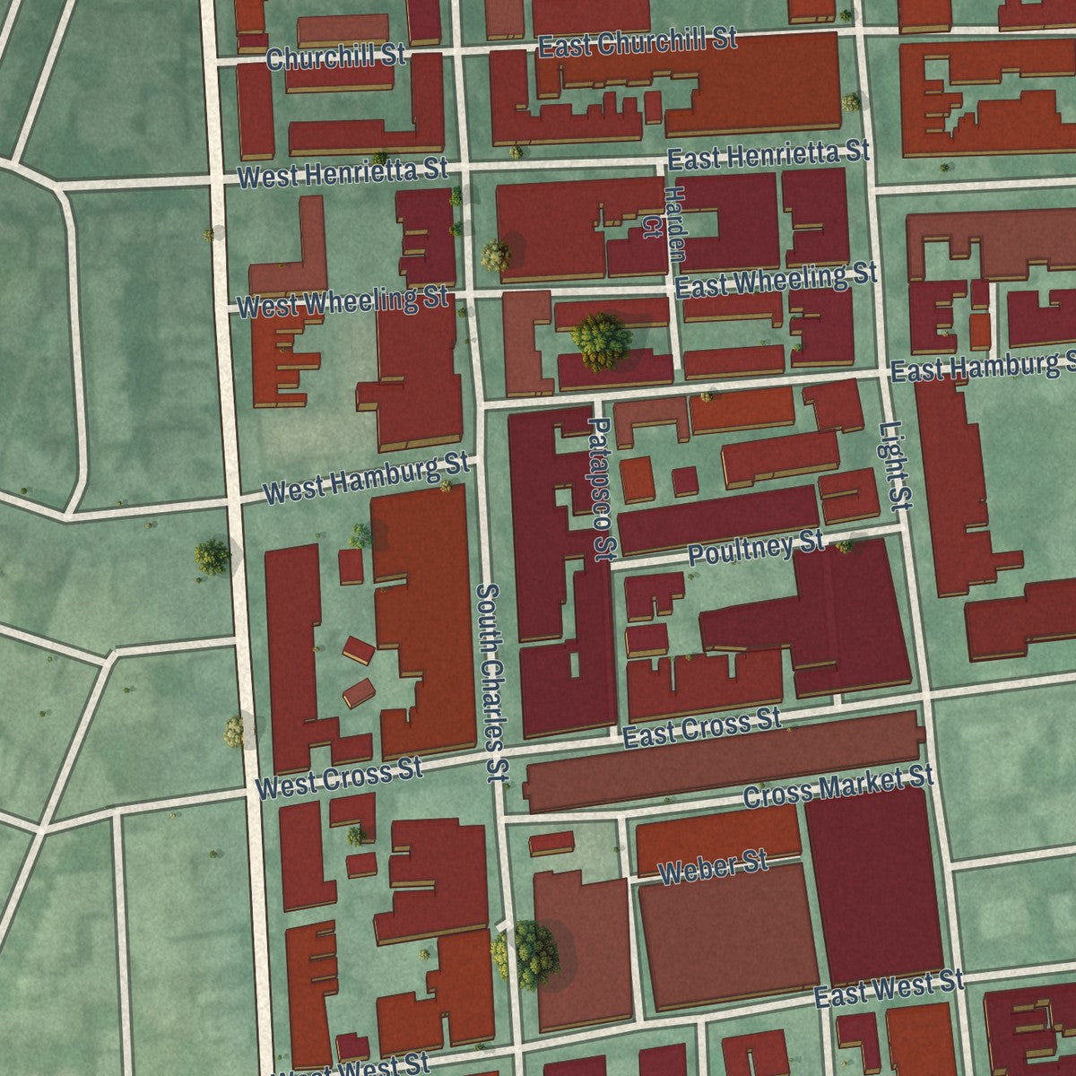Image resolution: width=1076 pixels, height=1076 pixels.
Task: Select the Harden Ct label
Action: [x=665, y=224]
